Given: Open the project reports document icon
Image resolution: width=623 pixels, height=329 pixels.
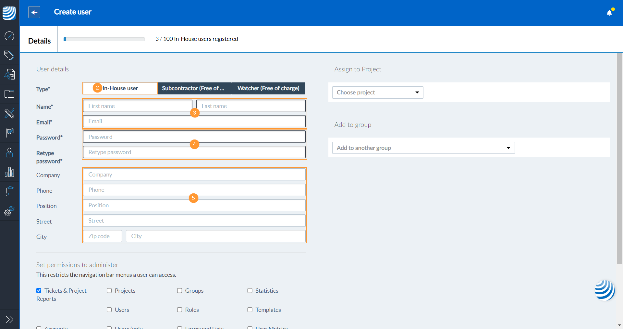Looking at the screenshot, I should point(9,74).
